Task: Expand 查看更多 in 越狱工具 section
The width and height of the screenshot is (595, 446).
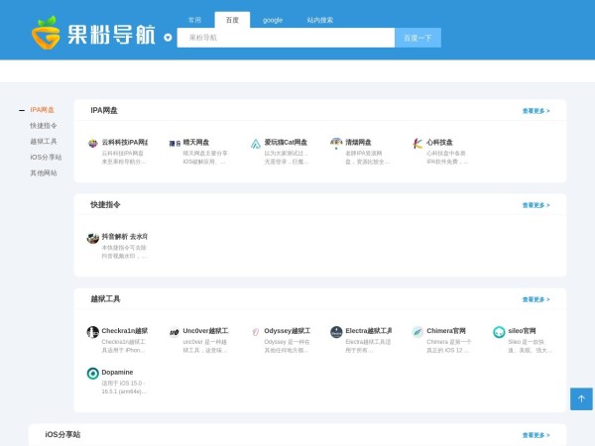Action: tap(535, 299)
